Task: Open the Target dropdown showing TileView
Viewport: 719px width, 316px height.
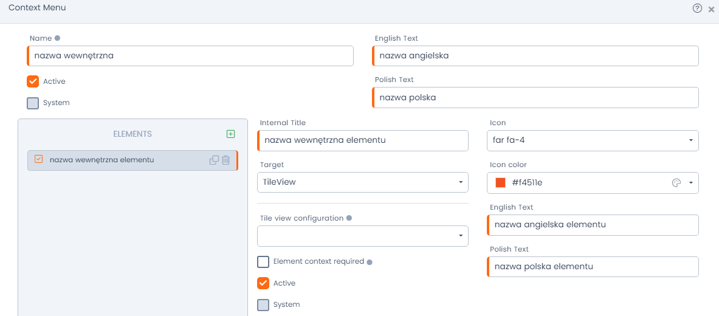Action: pos(363,182)
